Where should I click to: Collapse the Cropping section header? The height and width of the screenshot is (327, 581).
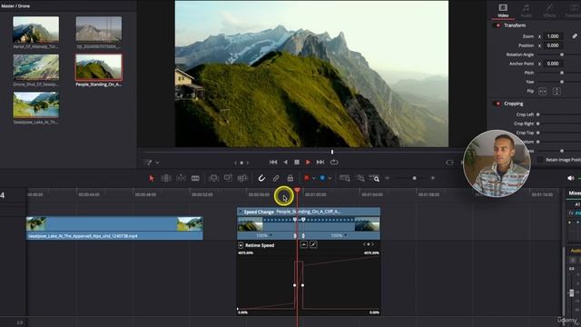[x=514, y=104]
